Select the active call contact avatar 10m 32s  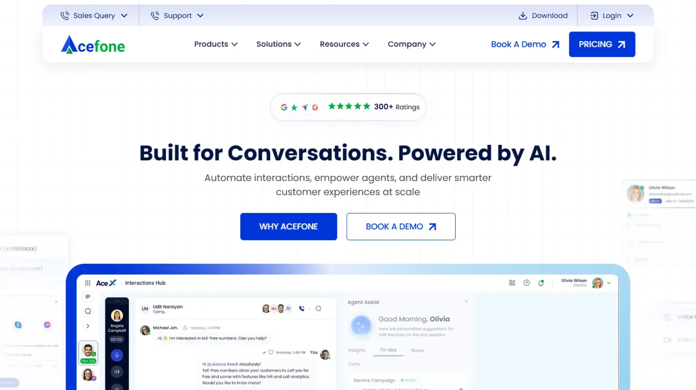point(88,353)
